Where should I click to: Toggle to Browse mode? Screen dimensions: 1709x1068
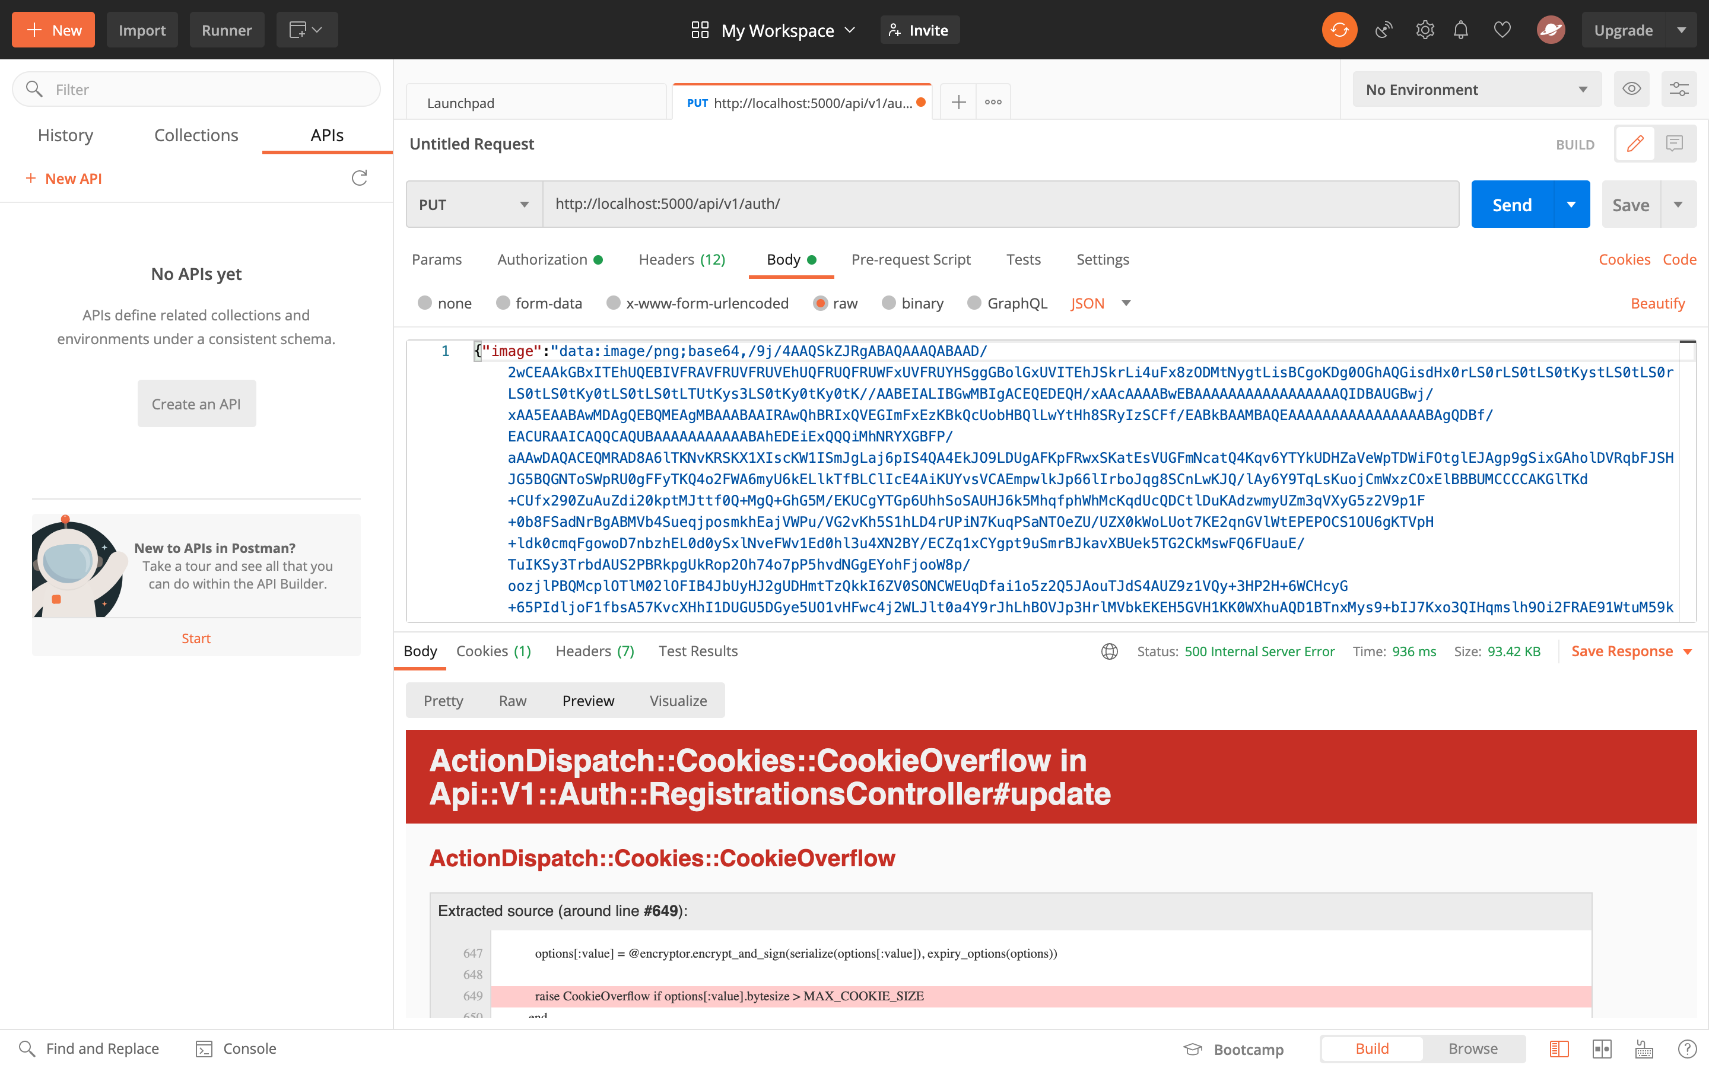1472,1049
